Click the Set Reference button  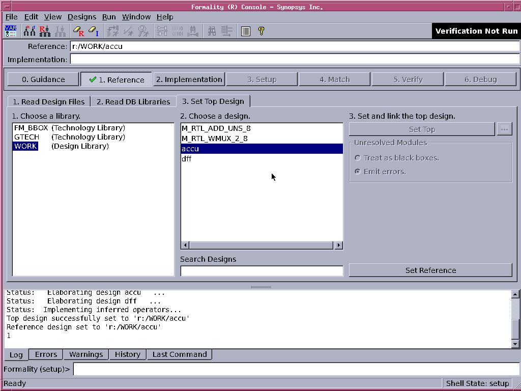(x=430, y=270)
